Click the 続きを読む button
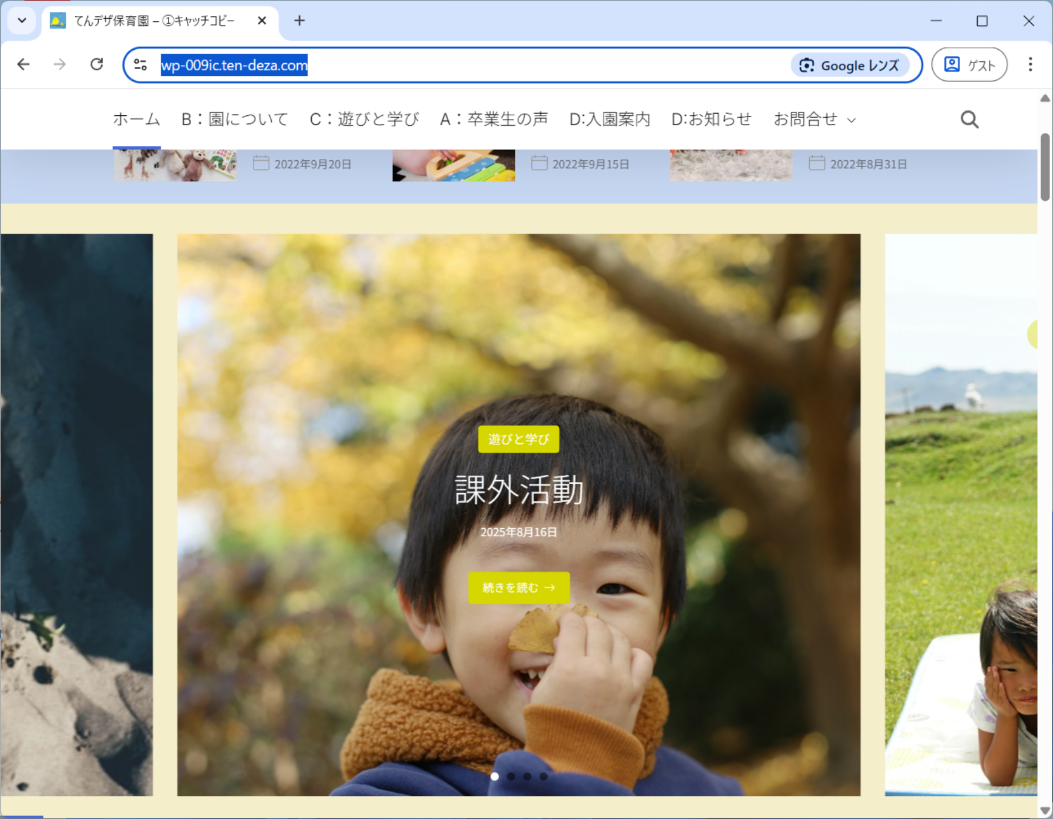 519,588
